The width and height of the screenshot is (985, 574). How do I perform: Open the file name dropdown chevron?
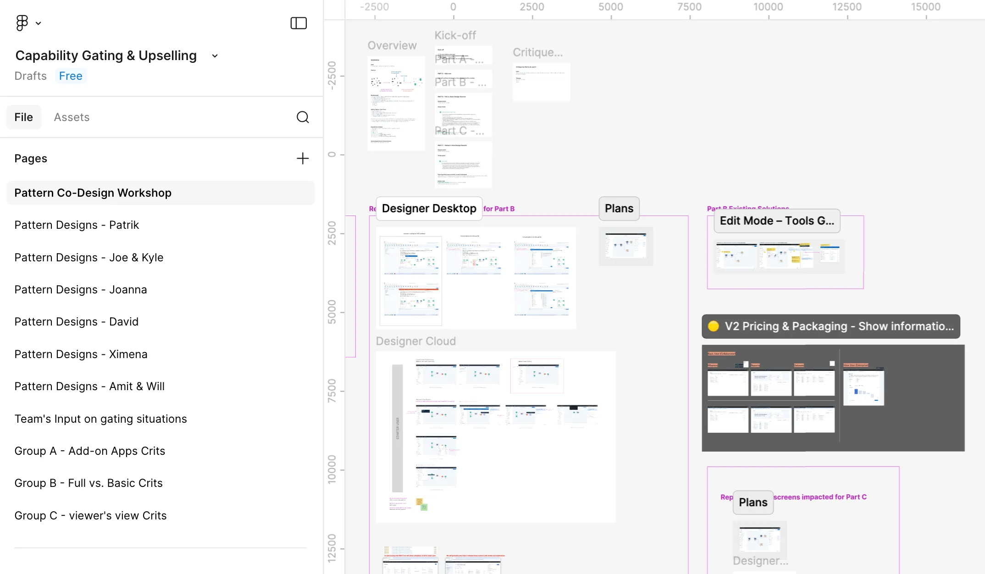[215, 56]
